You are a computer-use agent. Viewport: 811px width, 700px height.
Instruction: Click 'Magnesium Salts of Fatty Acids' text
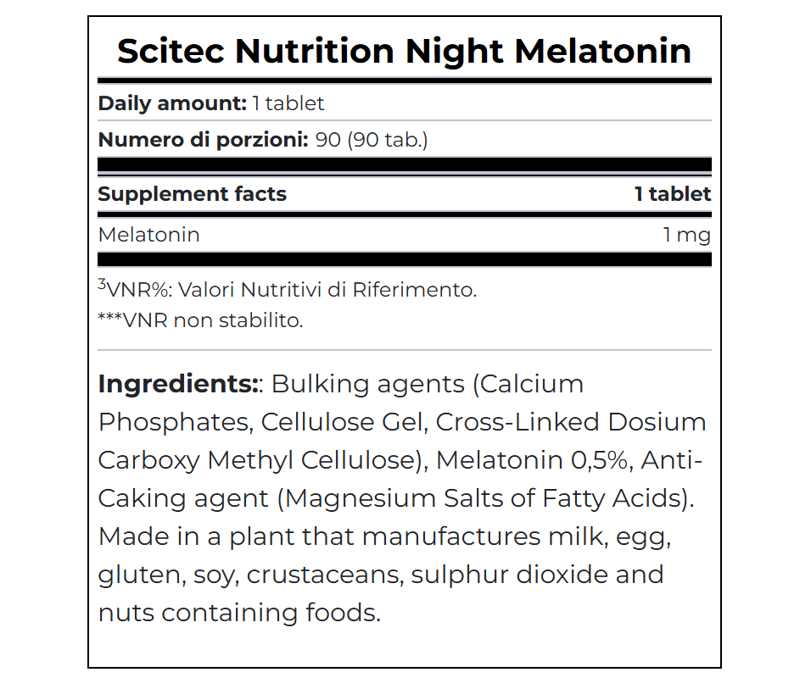(x=485, y=498)
